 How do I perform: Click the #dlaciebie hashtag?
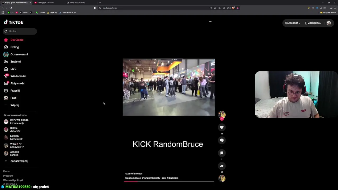pyautogui.click(x=172, y=178)
